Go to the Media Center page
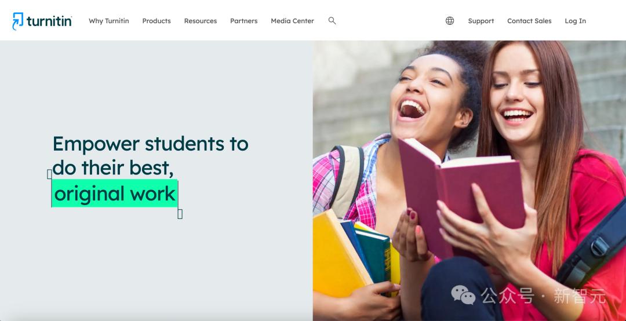Image resolution: width=626 pixels, height=321 pixels. (x=292, y=21)
